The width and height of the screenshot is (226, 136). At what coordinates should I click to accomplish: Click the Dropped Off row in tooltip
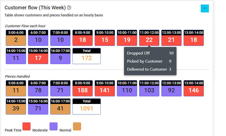[x=150, y=53]
